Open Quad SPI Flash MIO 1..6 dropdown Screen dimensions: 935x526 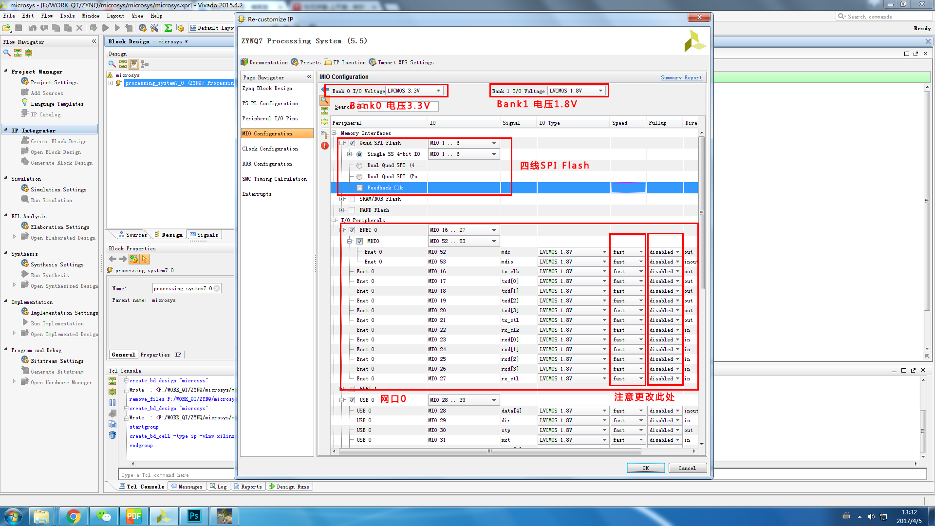click(x=464, y=143)
